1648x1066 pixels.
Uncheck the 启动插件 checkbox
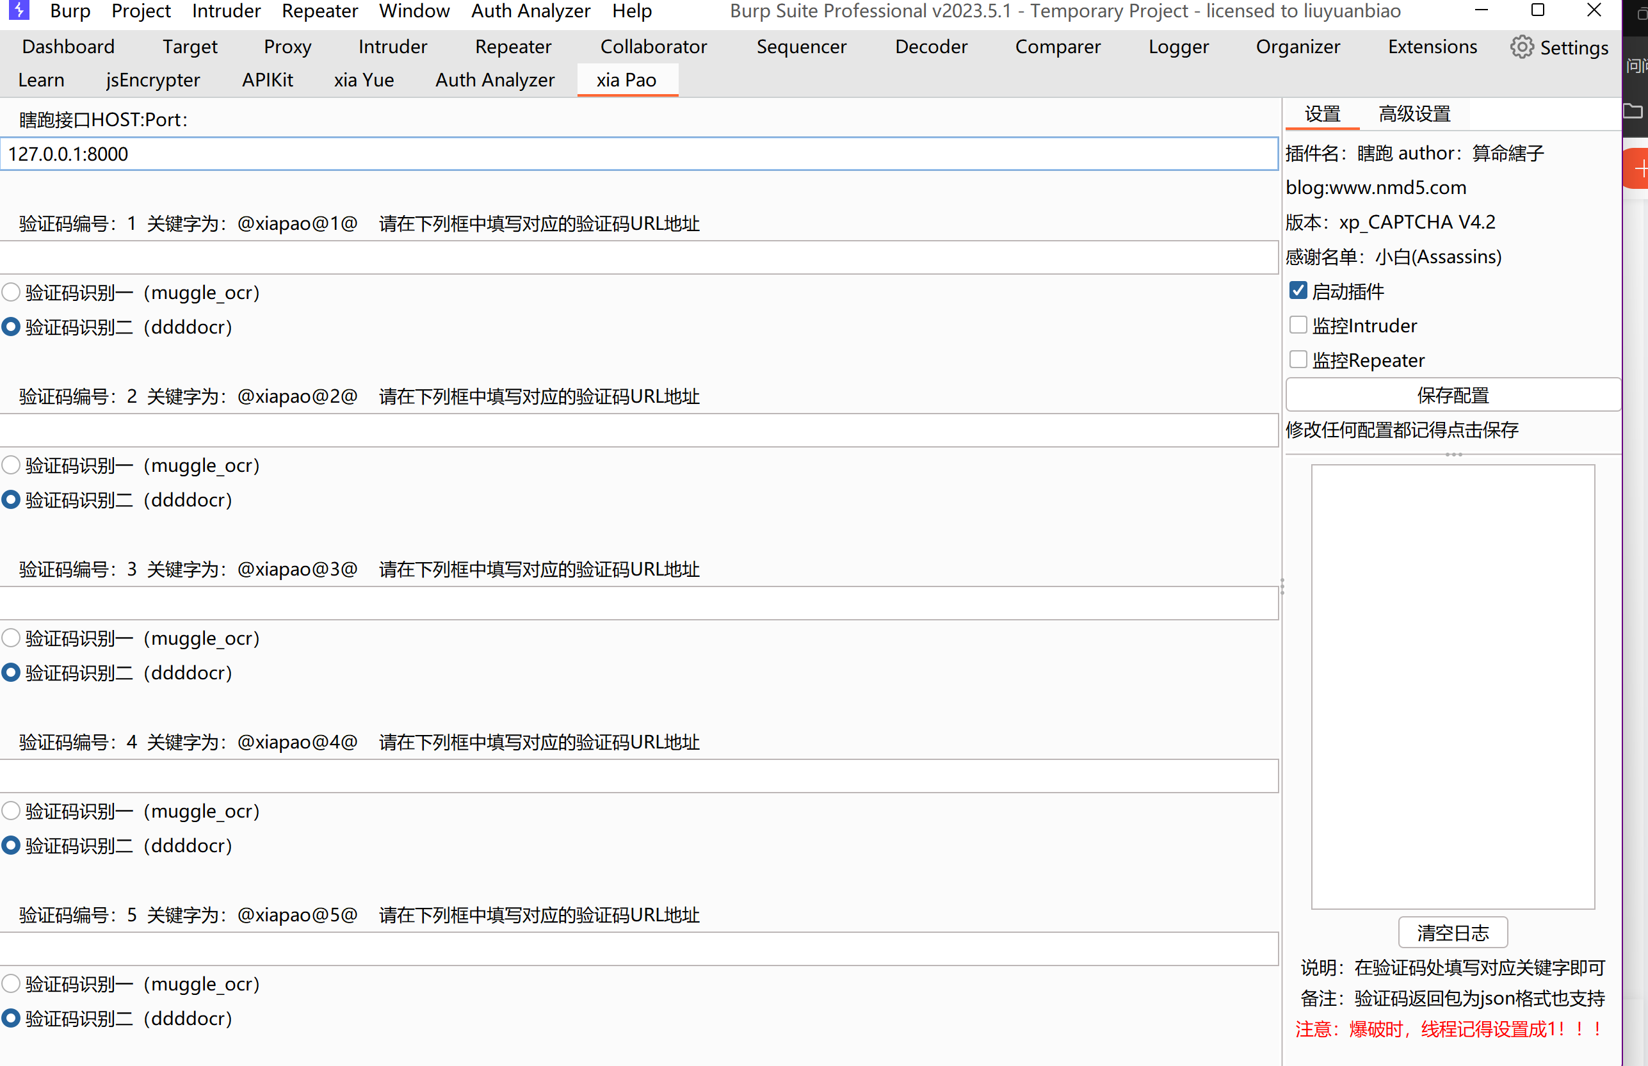(1298, 291)
